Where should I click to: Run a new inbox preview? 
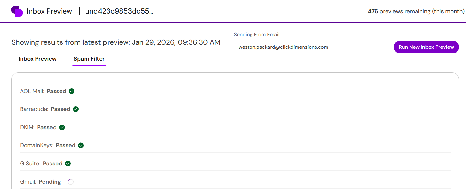pos(426,47)
